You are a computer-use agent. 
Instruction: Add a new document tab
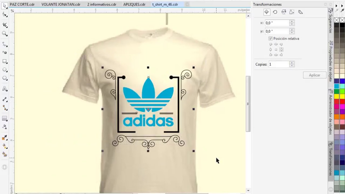pos(187,4)
